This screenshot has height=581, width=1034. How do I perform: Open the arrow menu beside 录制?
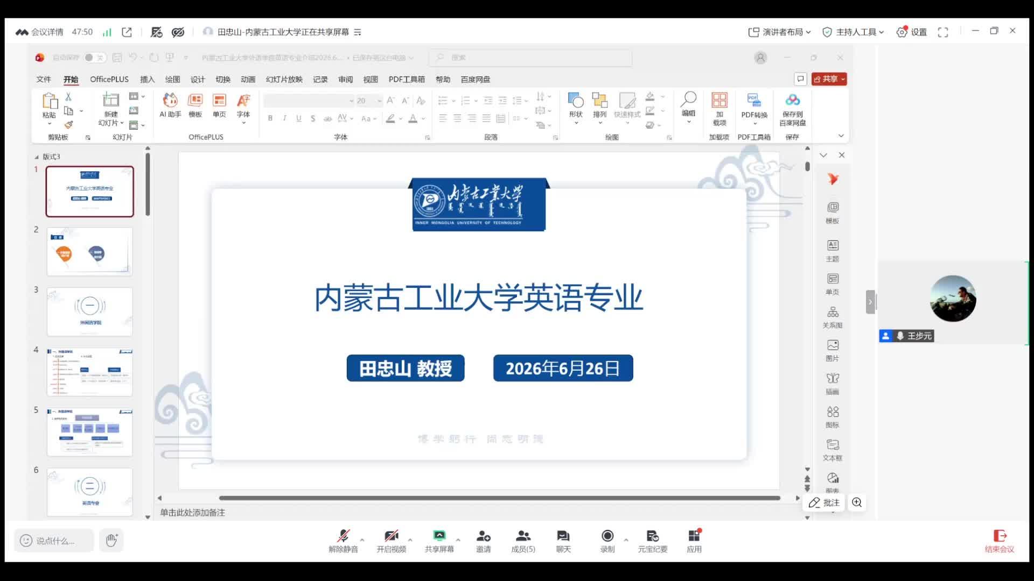pyautogui.click(x=626, y=540)
